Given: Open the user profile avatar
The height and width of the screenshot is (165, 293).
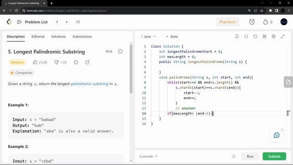Looking at the screenshot, I should 284,22.
